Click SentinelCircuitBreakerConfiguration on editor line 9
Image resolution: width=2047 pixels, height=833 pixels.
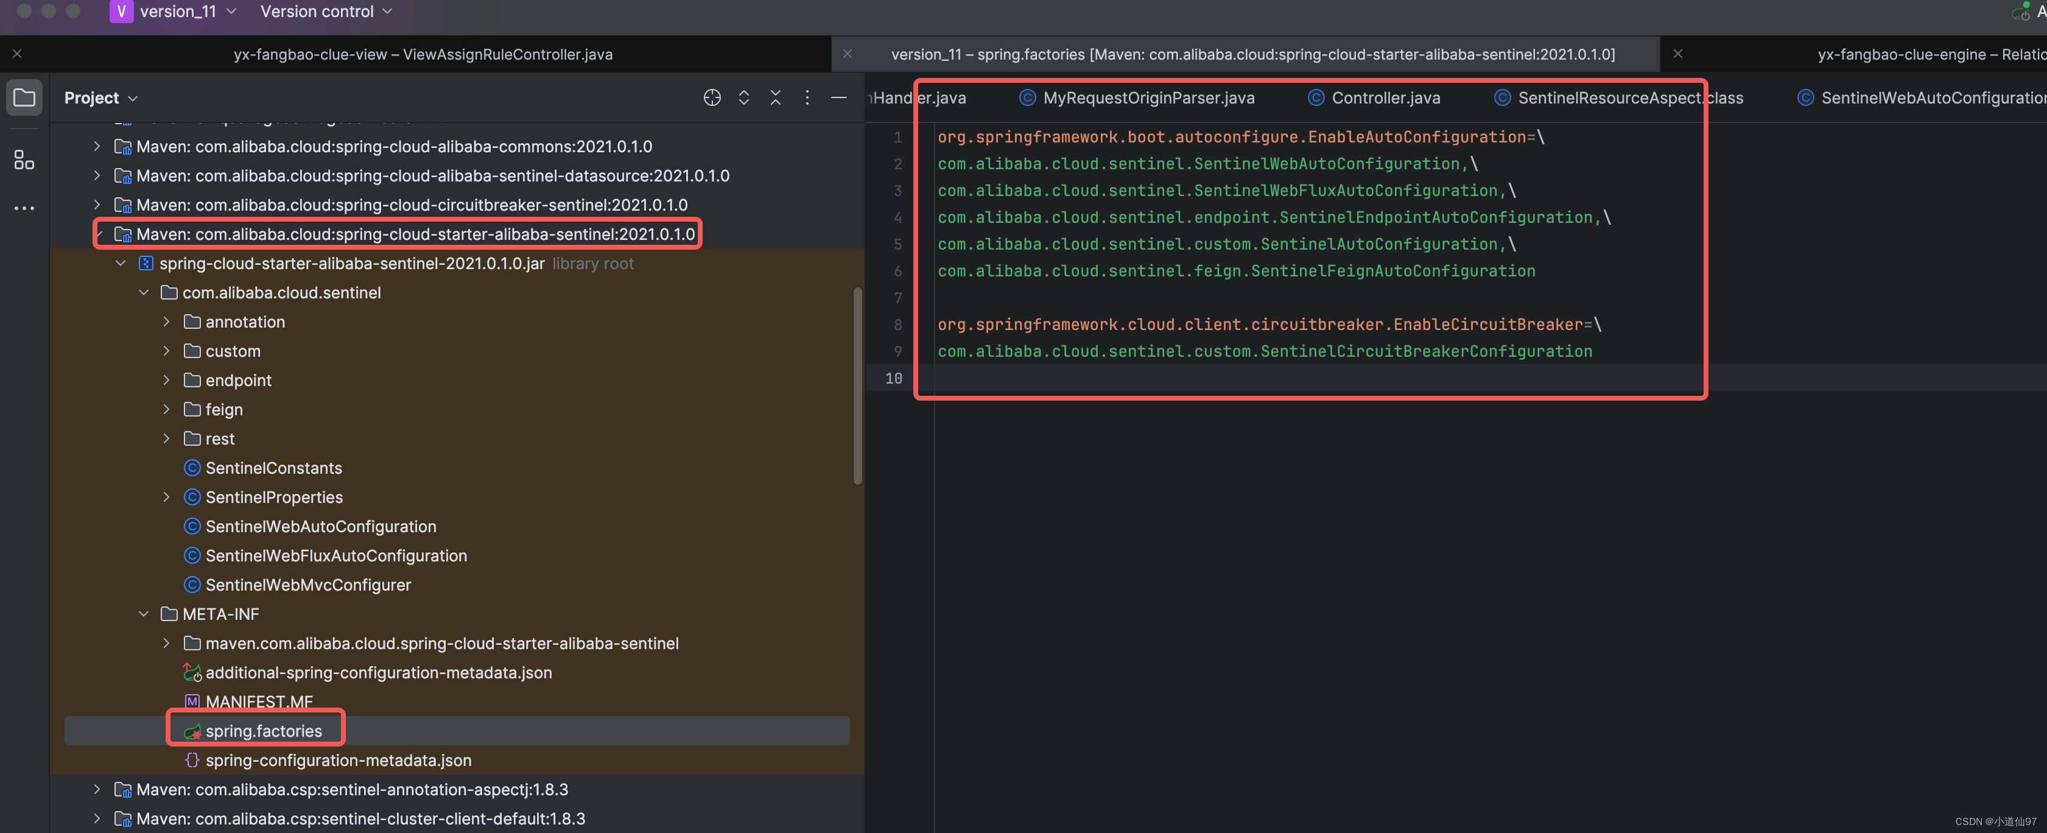point(1427,351)
